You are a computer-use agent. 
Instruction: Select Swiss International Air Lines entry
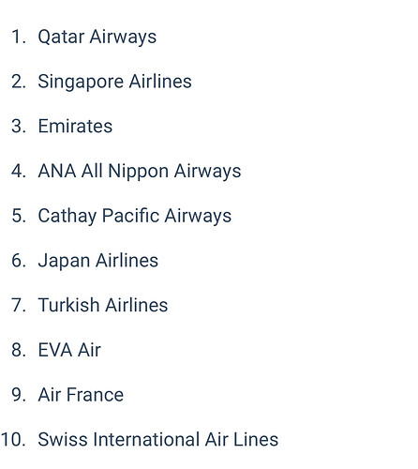pyautogui.click(x=158, y=439)
